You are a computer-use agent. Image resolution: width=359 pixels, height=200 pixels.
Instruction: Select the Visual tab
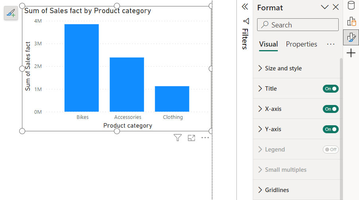tap(268, 44)
